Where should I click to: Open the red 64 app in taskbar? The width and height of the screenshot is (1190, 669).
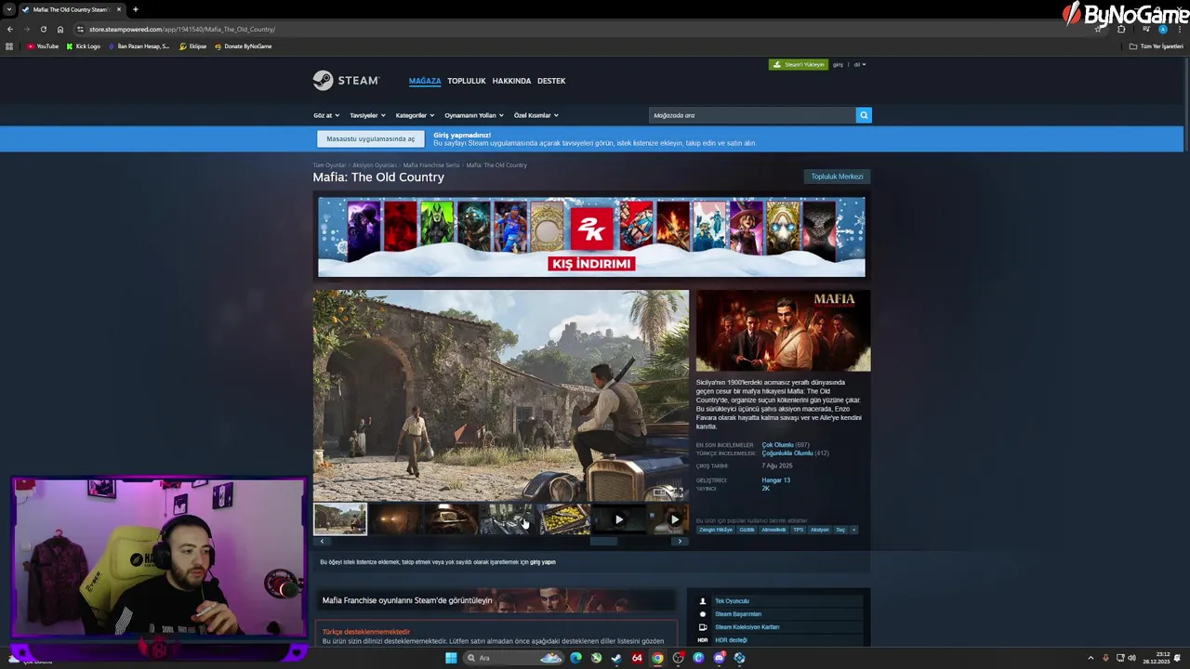pyautogui.click(x=637, y=658)
